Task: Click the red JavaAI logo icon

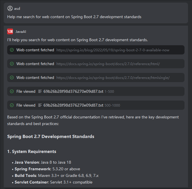Action: [x=10, y=31]
